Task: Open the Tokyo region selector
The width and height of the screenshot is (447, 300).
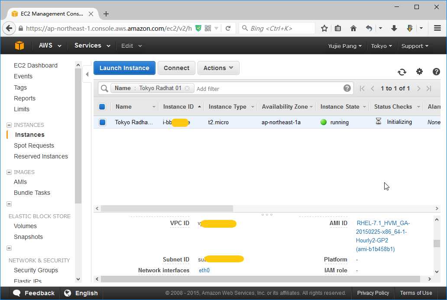Action: (x=381, y=46)
